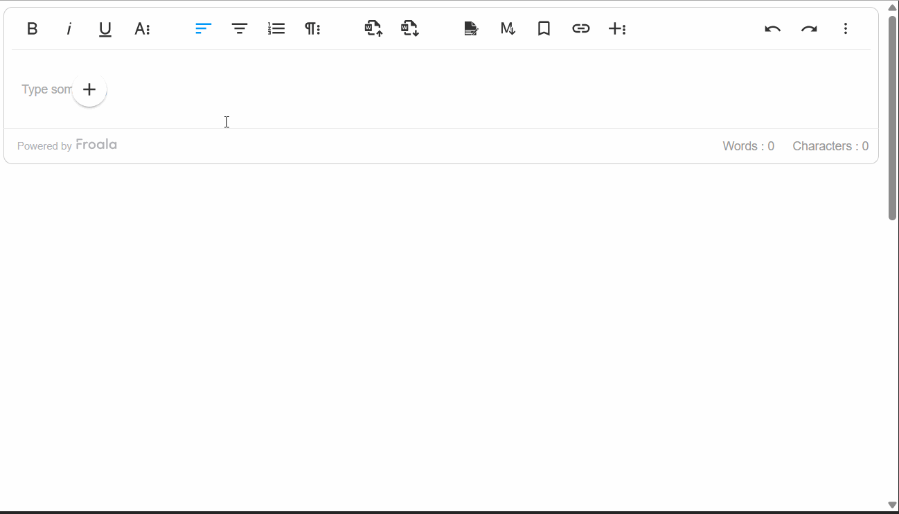899x514 pixels.
Task: Open the Froala logo link
Action: 96,145
